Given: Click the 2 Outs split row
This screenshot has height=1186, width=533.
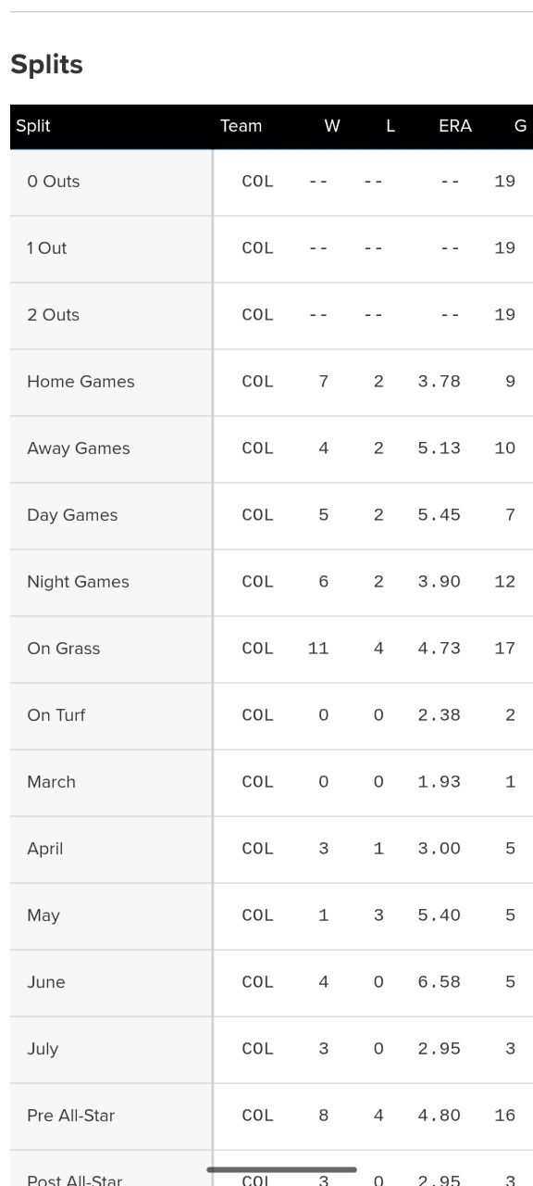Looking at the screenshot, I should click(x=271, y=315).
